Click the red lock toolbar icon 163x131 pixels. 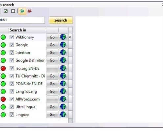[x=29, y=11]
